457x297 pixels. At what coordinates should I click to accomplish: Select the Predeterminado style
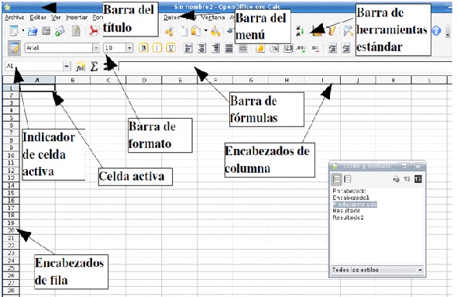coord(355,204)
